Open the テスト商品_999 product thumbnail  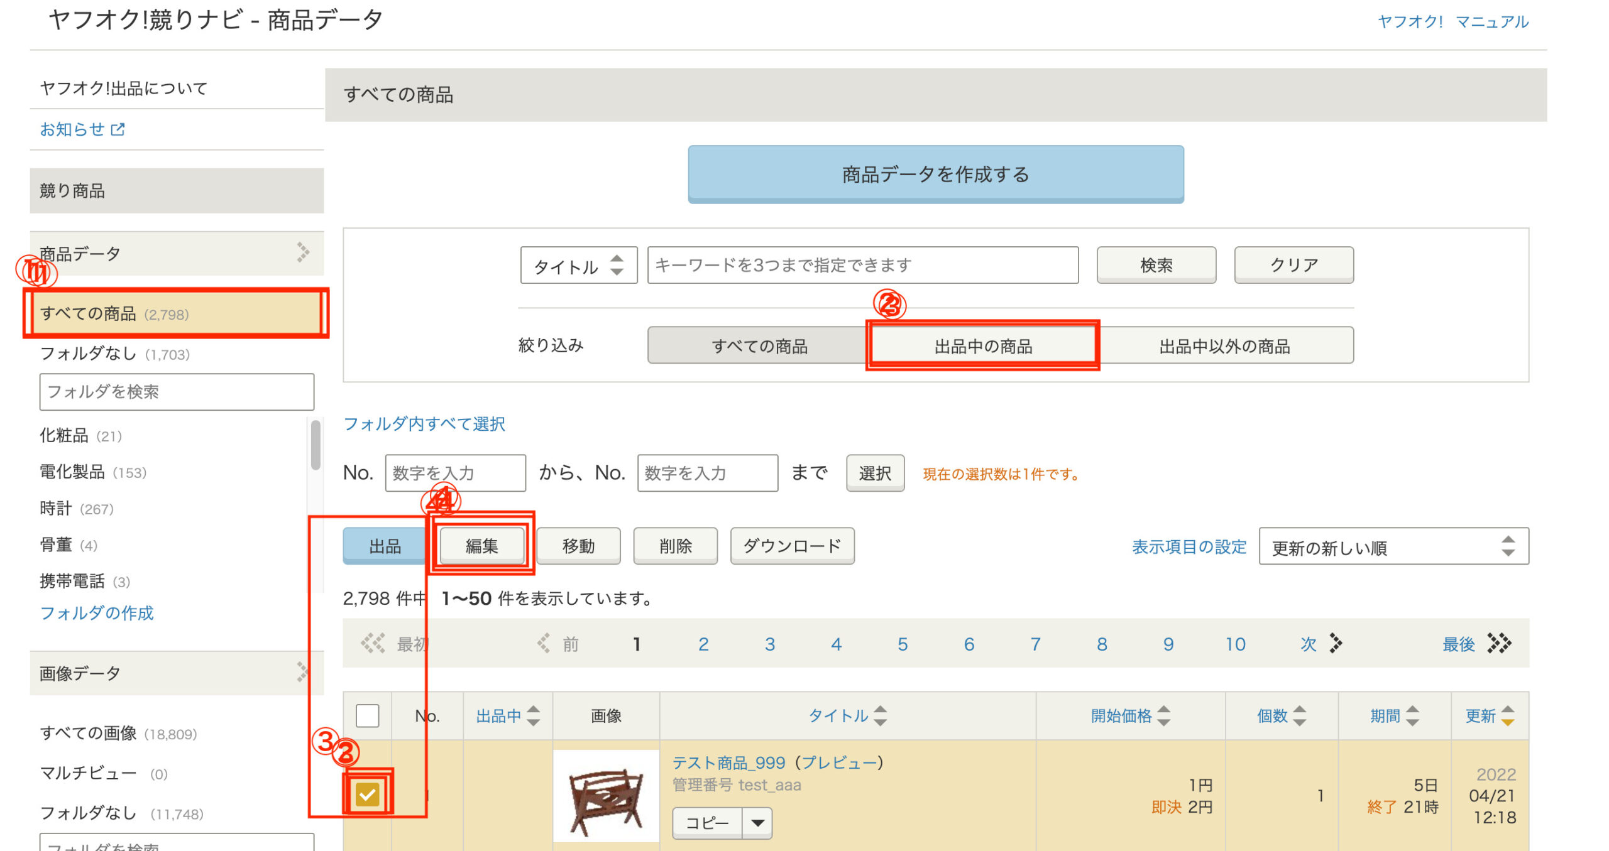606,796
